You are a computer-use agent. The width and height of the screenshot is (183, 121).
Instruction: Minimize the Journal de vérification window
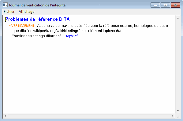click(155, 5)
